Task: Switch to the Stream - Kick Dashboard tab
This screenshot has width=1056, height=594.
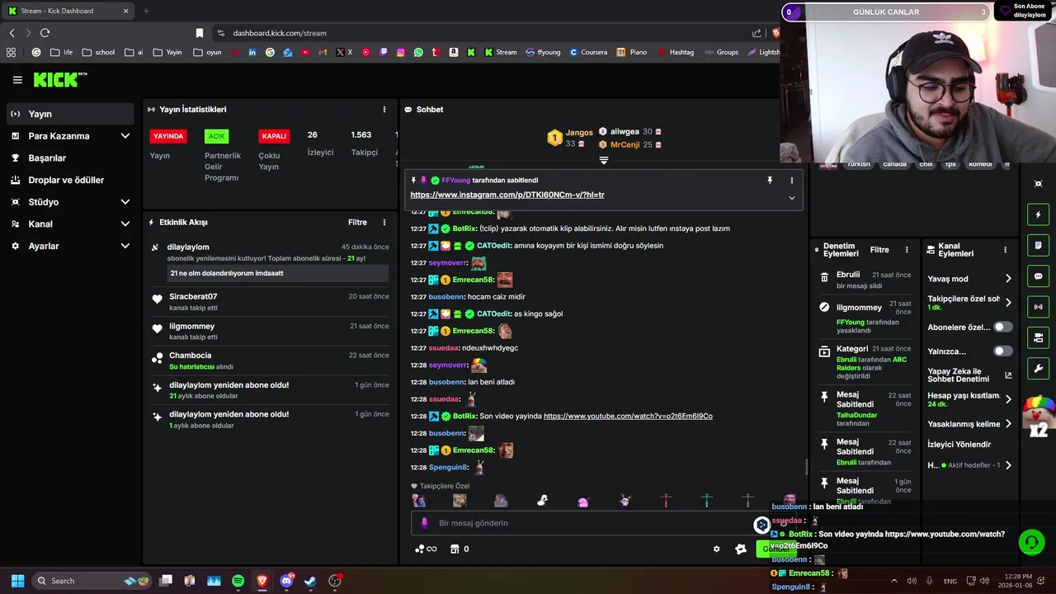Action: tap(68, 11)
